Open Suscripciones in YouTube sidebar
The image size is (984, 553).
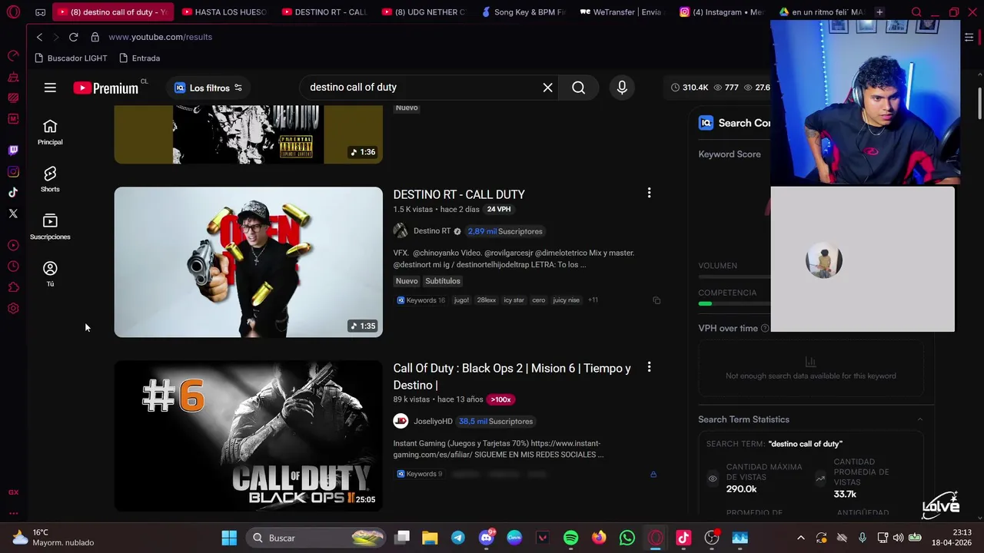(50, 227)
